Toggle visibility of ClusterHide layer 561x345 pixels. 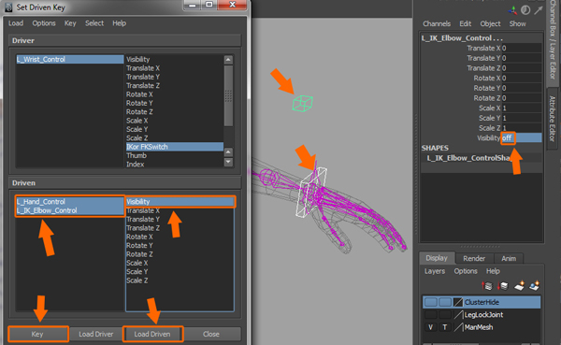point(431,302)
